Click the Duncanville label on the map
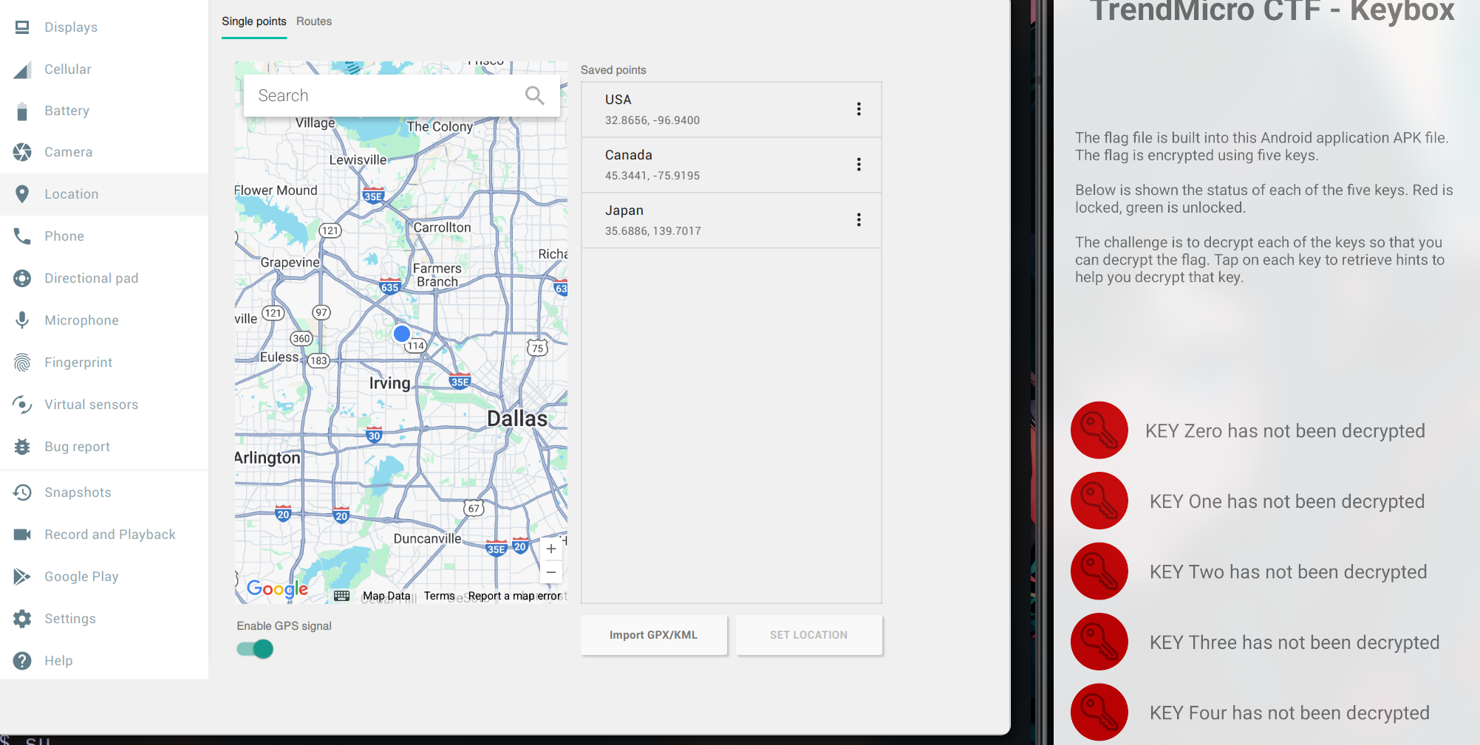The height and width of the screenshot is (745, 1480). pyautogui.click(x=427, y=538)
